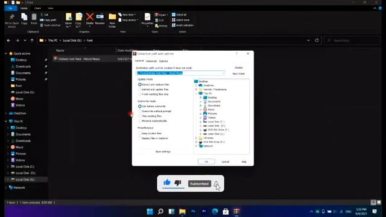
Task: Switch to Advanced tab in extraction dialog
Action: 151,61
